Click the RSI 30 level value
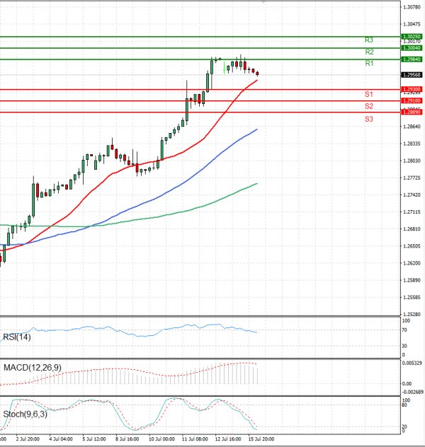Viewport: 425px width, 447px height. pyautogui.click(x=404, y=346)
